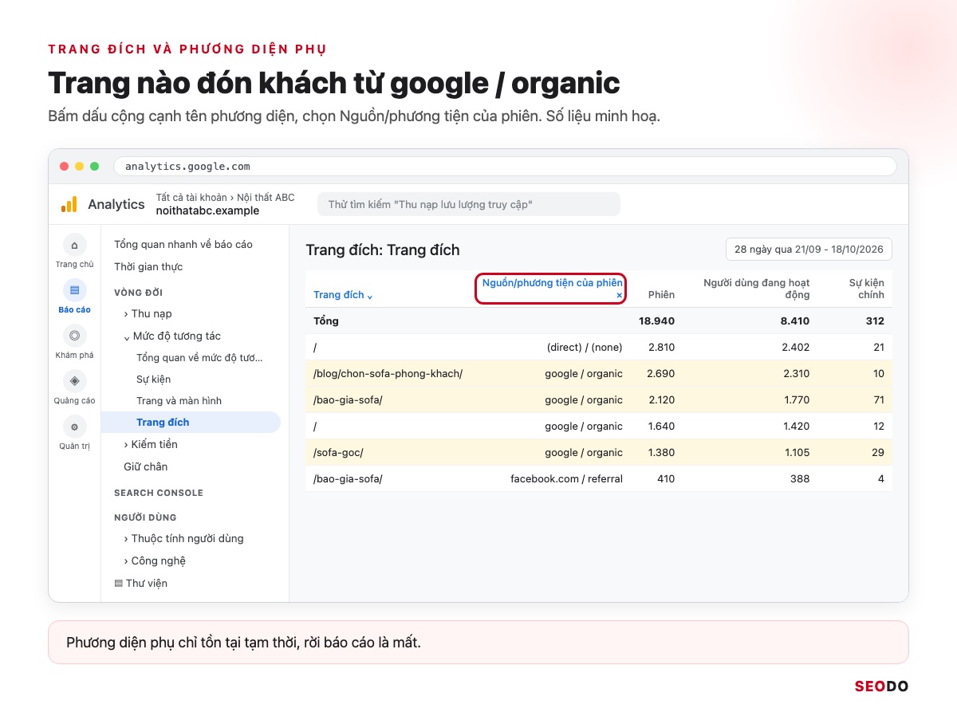Open the Quản trị admin gear icon
Viewport: 957px width, 712px height.
(x=74, y=427)
